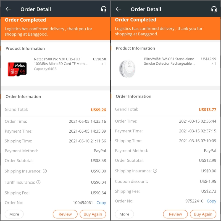This screenshot has height=221, width=221.
Task: Tap the US$9.26 grand total amount
Action: (98, 110)
